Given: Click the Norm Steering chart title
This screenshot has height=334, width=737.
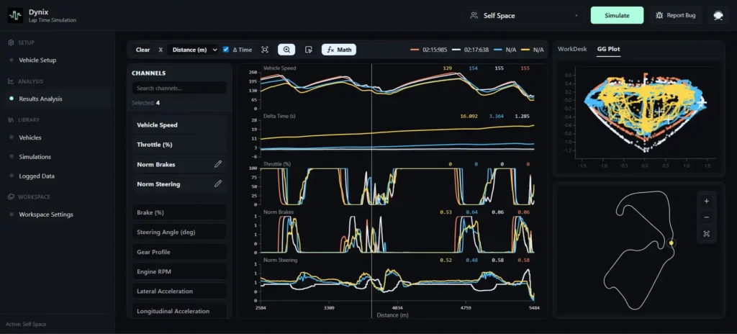Looking at the screenshot, I should 280,260.
